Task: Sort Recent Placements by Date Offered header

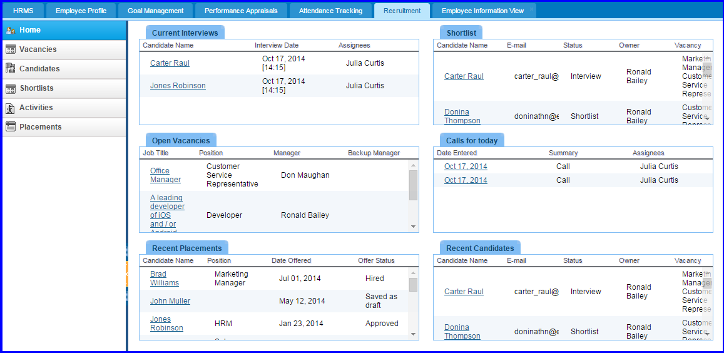Action: pyautogui.click(x=291, y=260)
